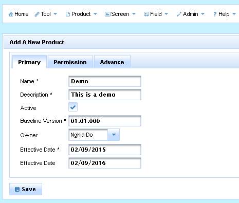
Task: Click the Name input field
Action: click(105, 81)
